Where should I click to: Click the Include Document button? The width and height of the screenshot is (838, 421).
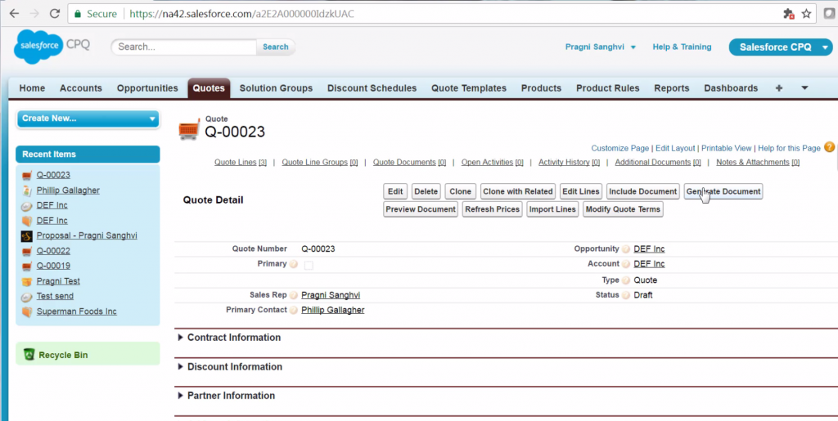[x=643, y=191]
